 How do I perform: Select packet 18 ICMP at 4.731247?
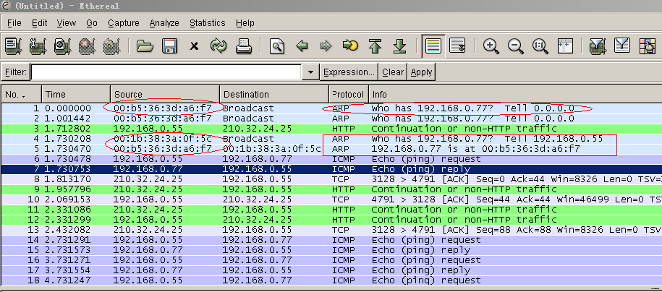331,280
